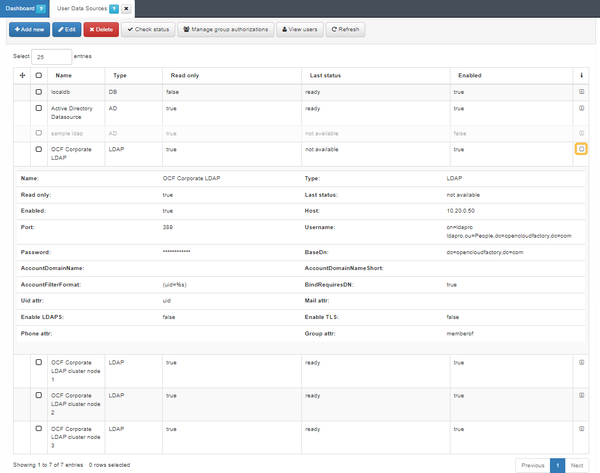
Task: Click the entries count select field
Action: [x=52, y=57]
